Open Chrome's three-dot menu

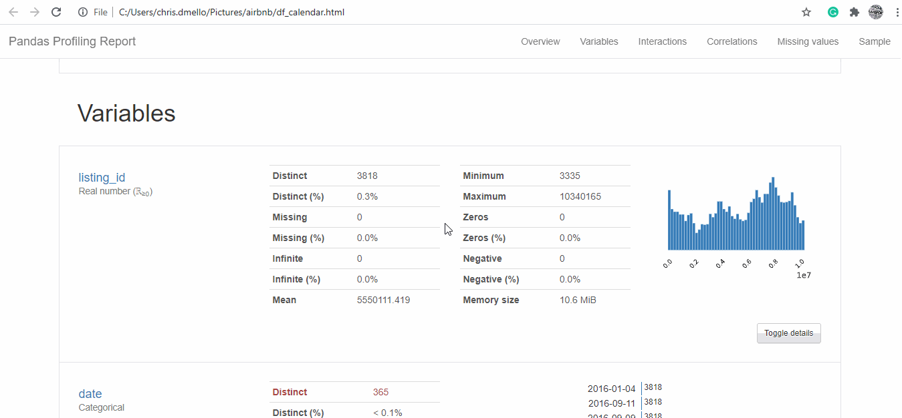(897, 12)
